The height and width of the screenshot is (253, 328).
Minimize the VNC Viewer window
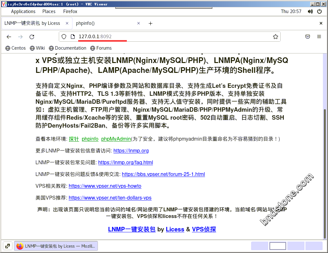coord(312,4)
